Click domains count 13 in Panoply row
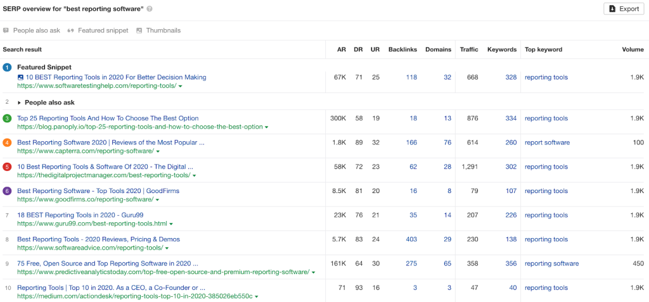 click(447, 118)
